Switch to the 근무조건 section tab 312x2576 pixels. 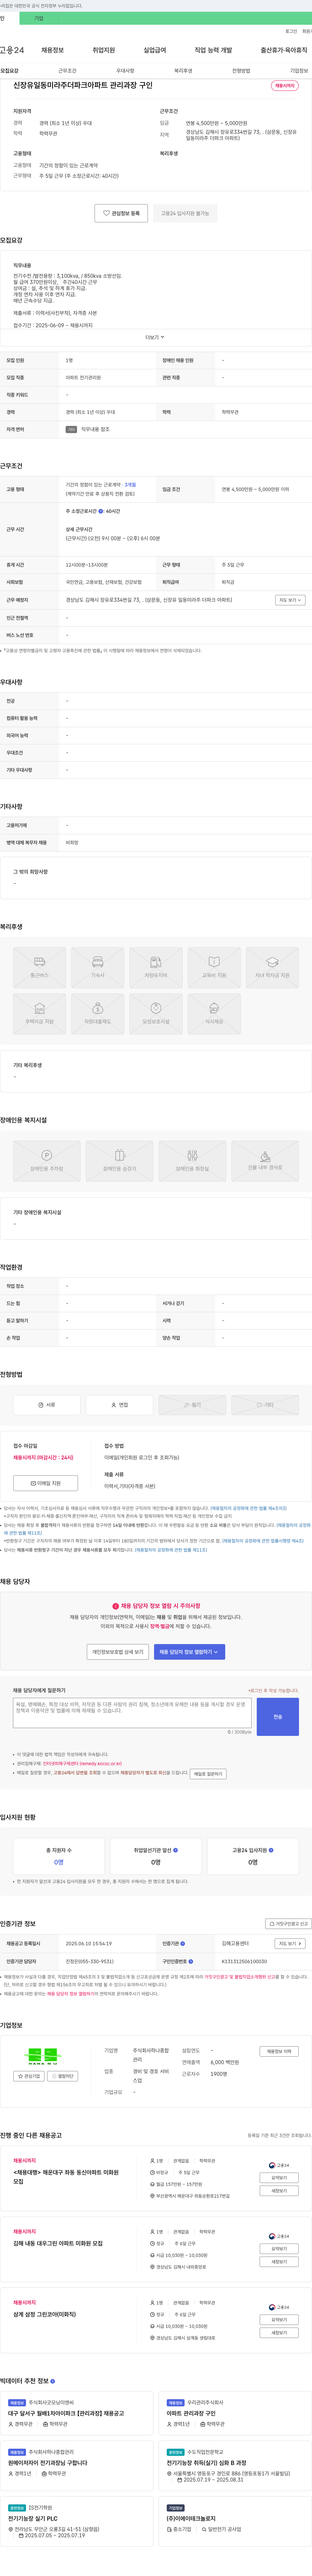[67, 71]
